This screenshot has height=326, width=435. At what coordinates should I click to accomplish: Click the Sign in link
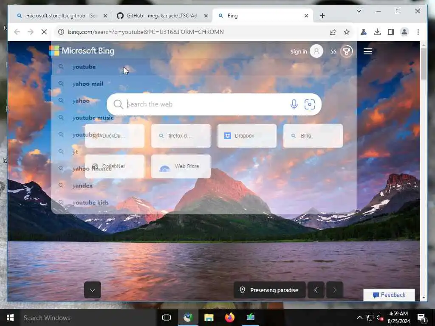click(299, 51)
